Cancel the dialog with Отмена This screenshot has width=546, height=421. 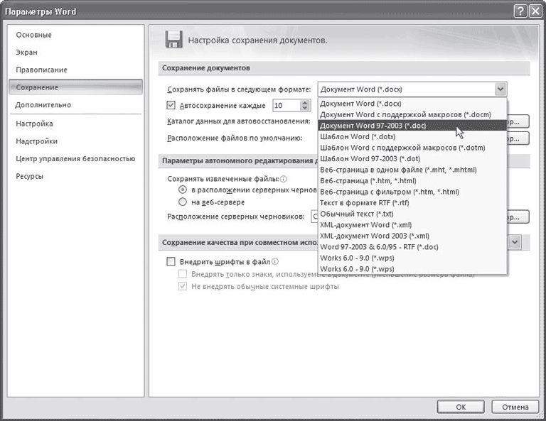point(515,407)
